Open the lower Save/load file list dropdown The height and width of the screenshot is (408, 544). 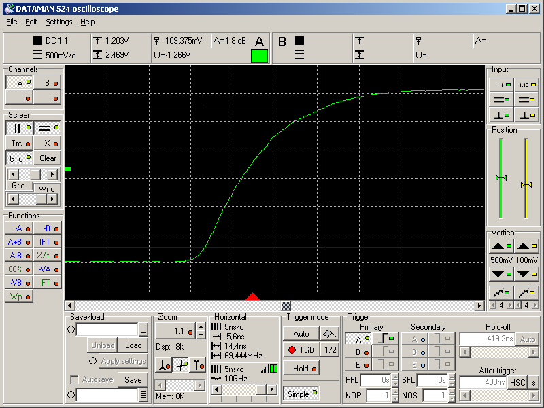(x=143, y=394)
